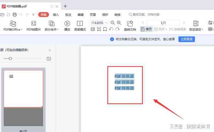Rotate the view clockwise
The width and height of the screenshot is (214, 132).
117,29
